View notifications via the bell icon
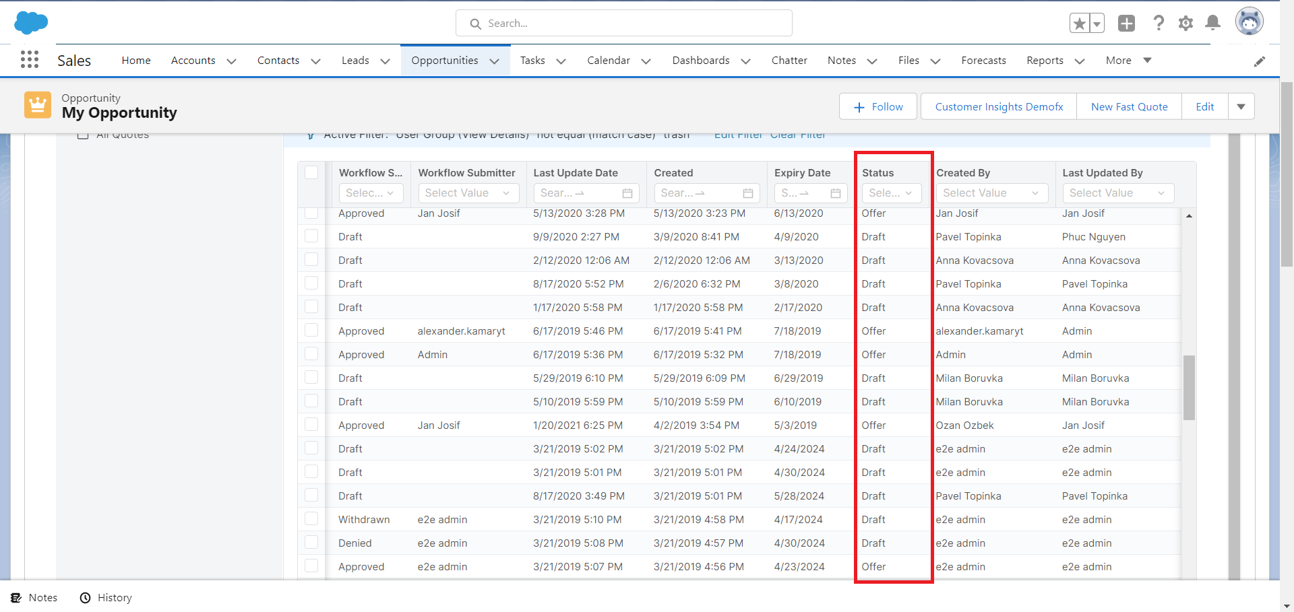This screenshot has height=612, width=1294. (1212, 24)
